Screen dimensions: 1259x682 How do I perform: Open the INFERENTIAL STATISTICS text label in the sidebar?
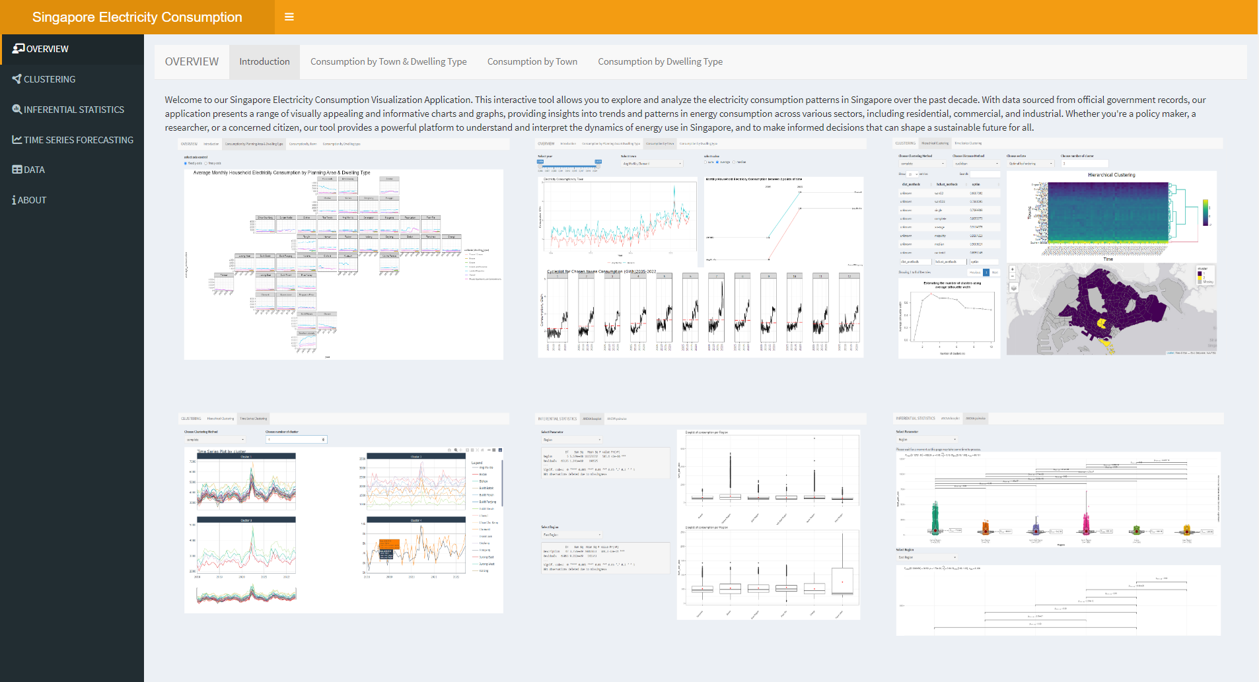tap(74, 110)
